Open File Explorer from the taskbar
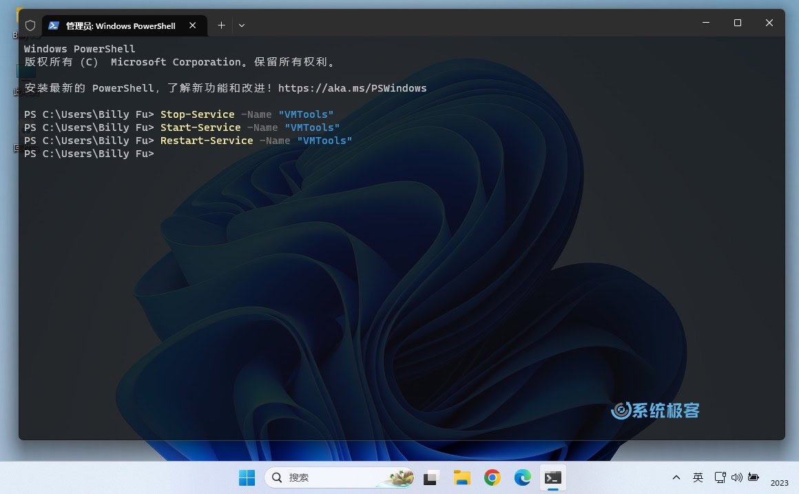Screen dimensions: 799x494 461,477
